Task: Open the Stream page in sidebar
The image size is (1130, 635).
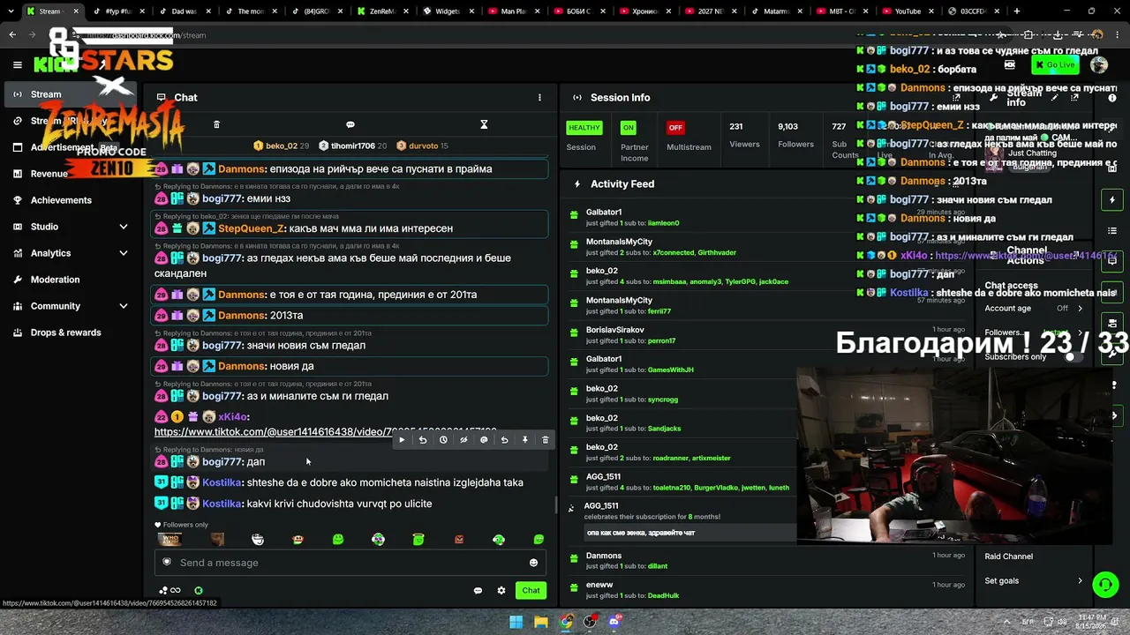Action: (71, 94)
